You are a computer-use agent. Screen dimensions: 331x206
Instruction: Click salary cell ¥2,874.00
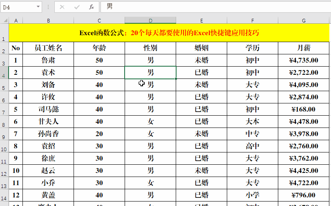304,97
